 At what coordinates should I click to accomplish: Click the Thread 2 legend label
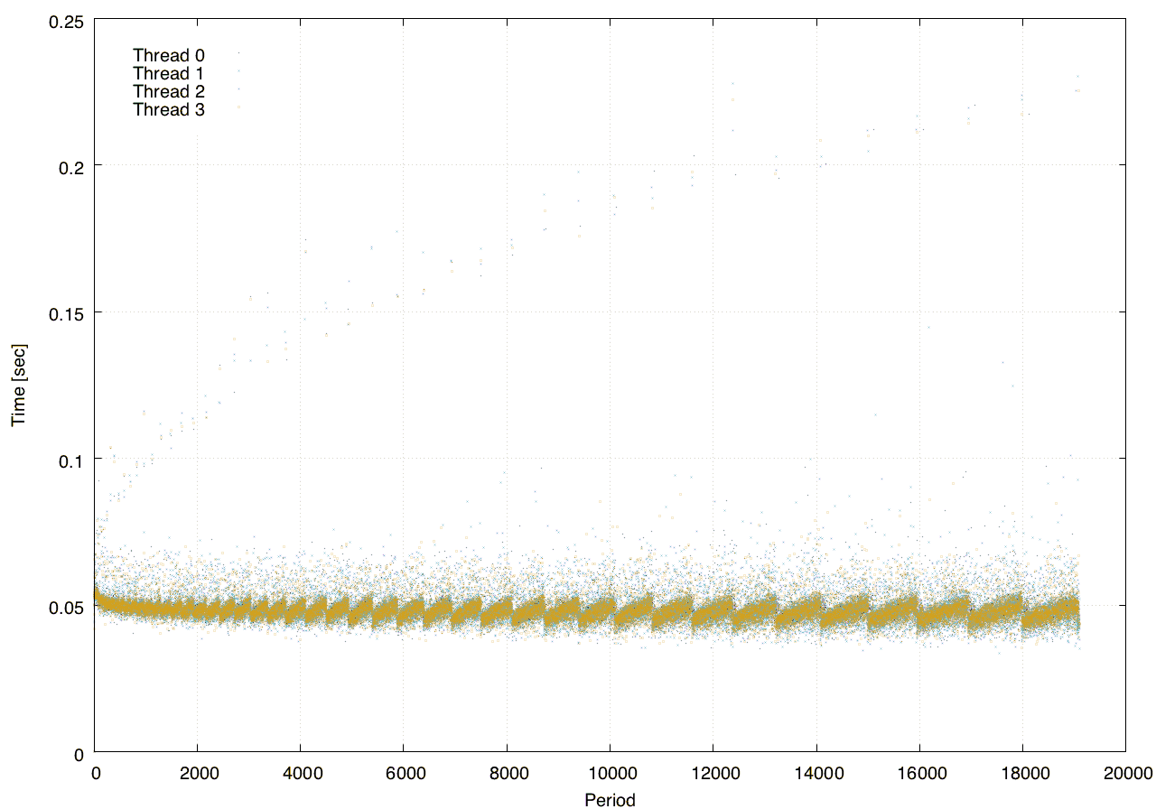(169, 91)
